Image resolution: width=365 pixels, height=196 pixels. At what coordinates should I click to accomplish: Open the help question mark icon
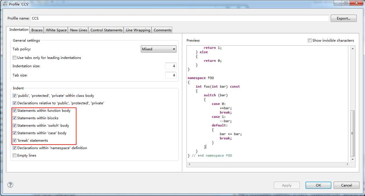pyautogui.click(x=10, y=185)
